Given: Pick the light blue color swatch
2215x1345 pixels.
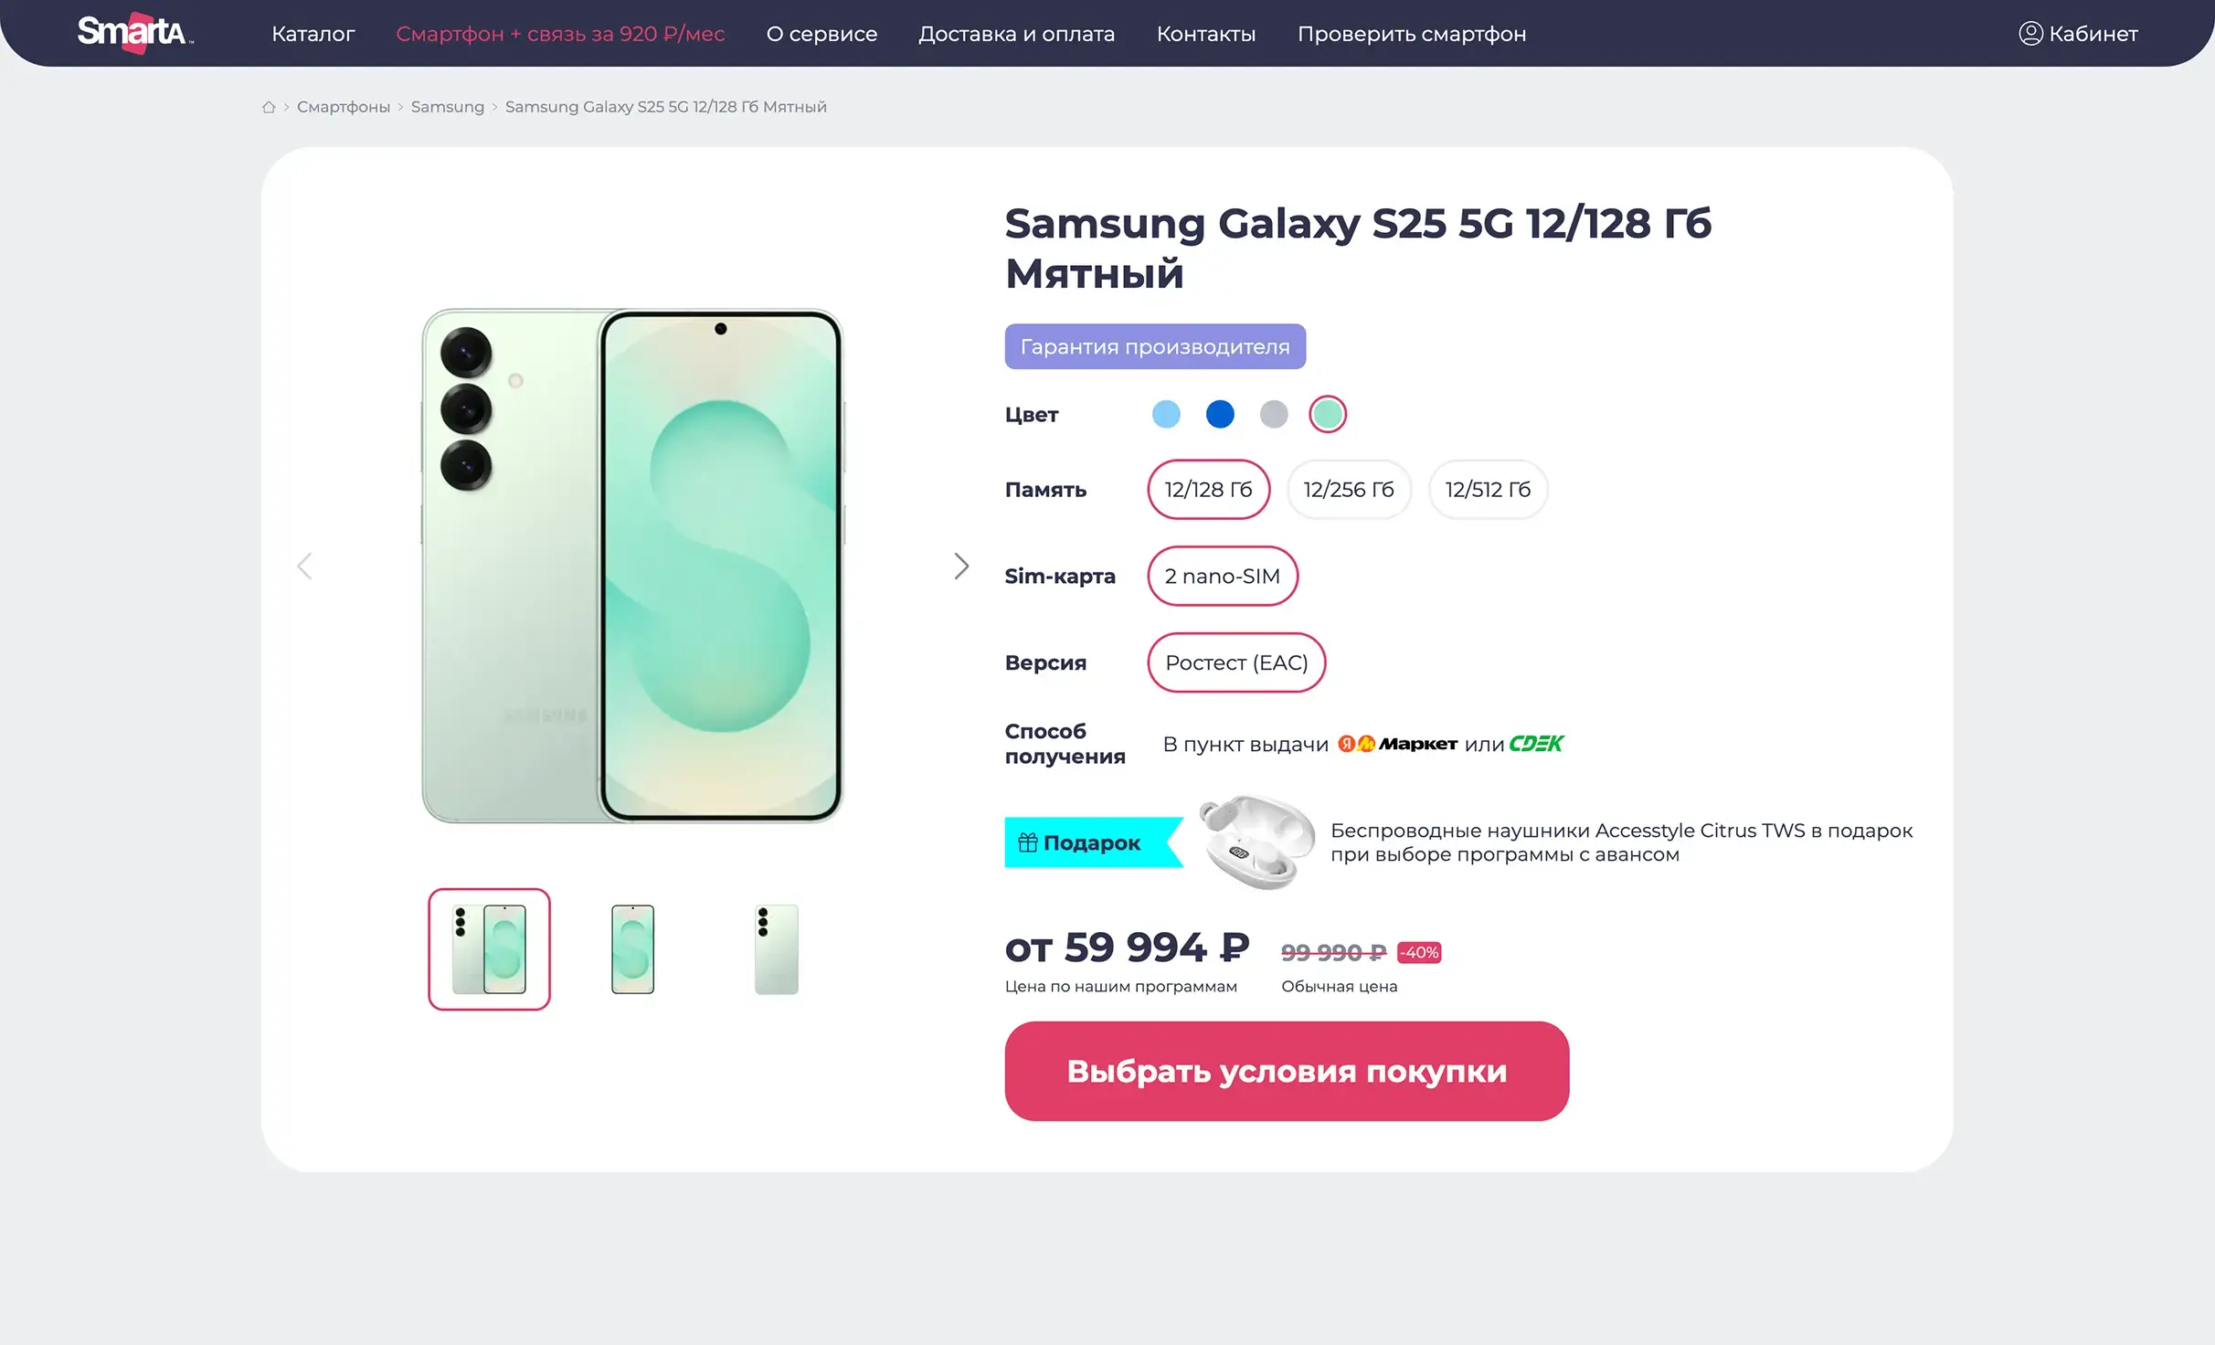Looking at the screenshot, I should (1166, 415).
